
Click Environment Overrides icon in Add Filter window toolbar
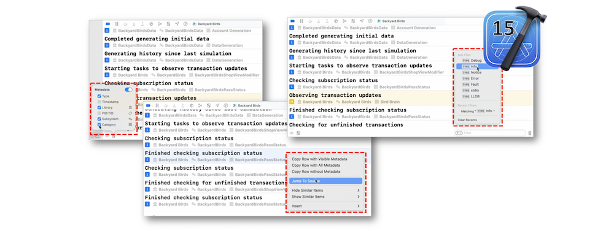[353, 21]
